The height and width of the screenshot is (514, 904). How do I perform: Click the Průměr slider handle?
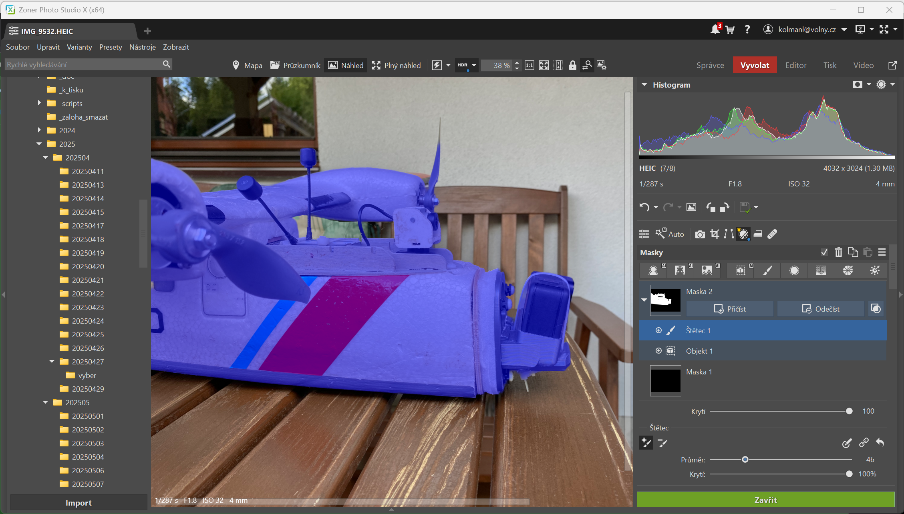(745, 460)
